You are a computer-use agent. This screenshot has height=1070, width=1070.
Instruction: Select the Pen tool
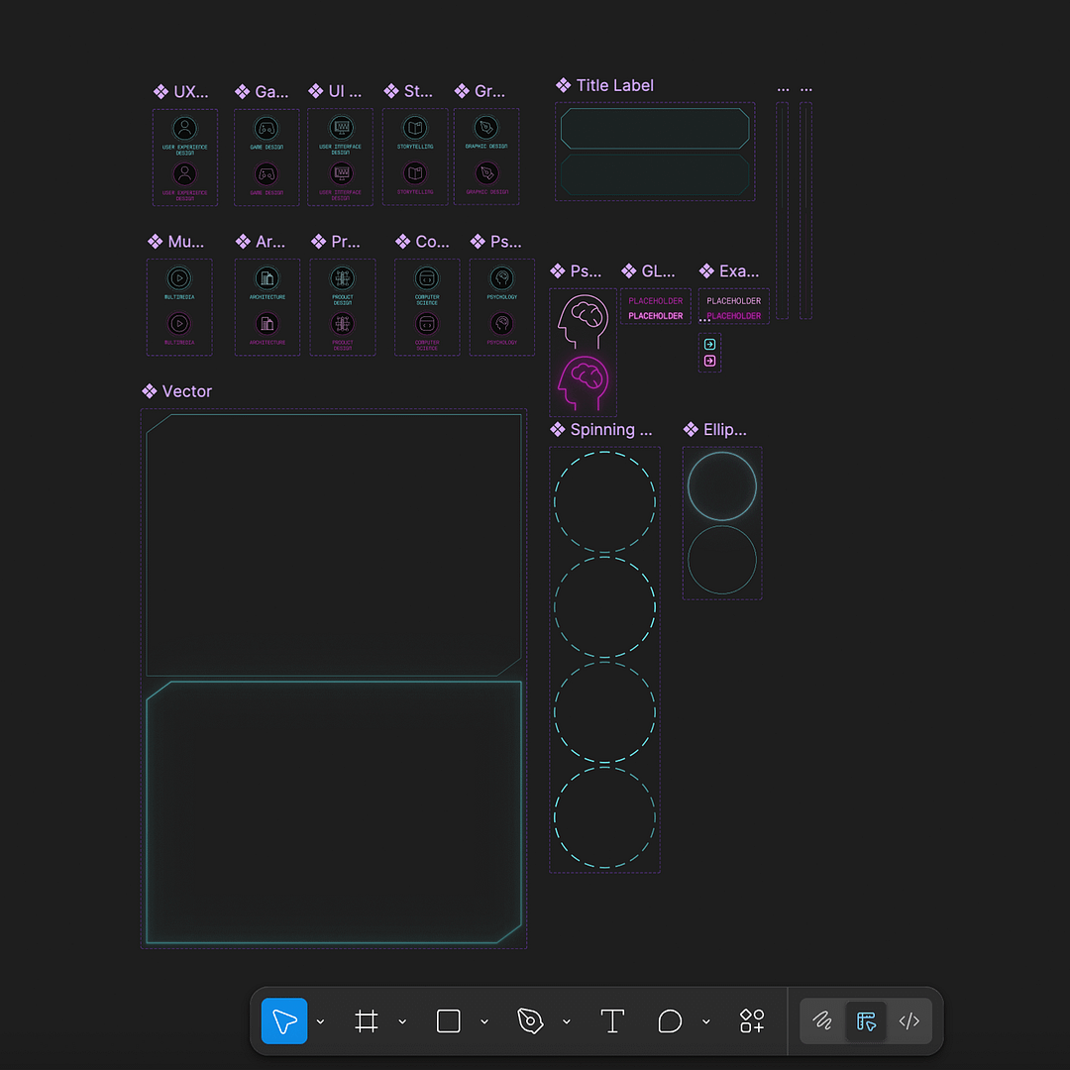[531, 1020]
